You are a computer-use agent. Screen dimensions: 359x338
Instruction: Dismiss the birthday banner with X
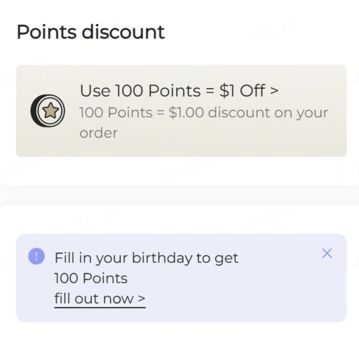pyautogui.click(x=327, y=254)
